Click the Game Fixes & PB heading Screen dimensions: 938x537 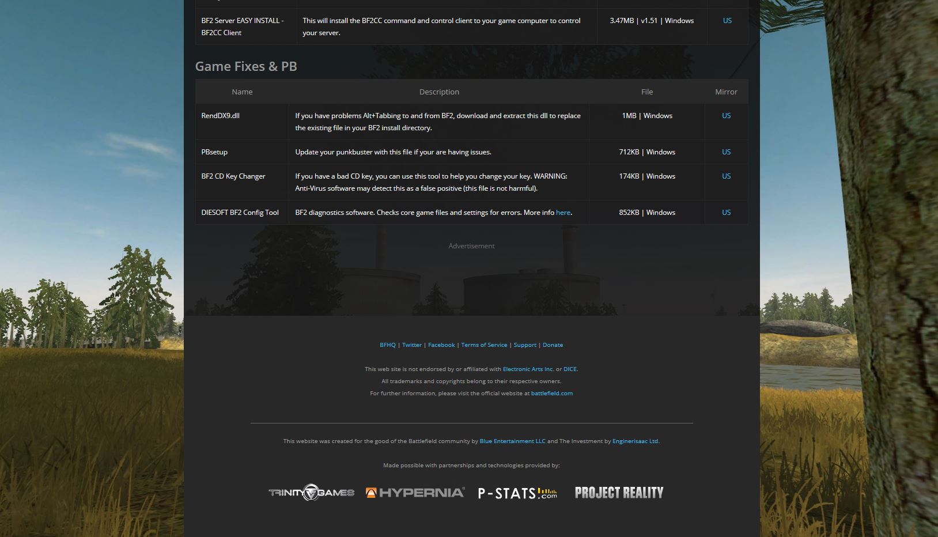coord(246,66)
